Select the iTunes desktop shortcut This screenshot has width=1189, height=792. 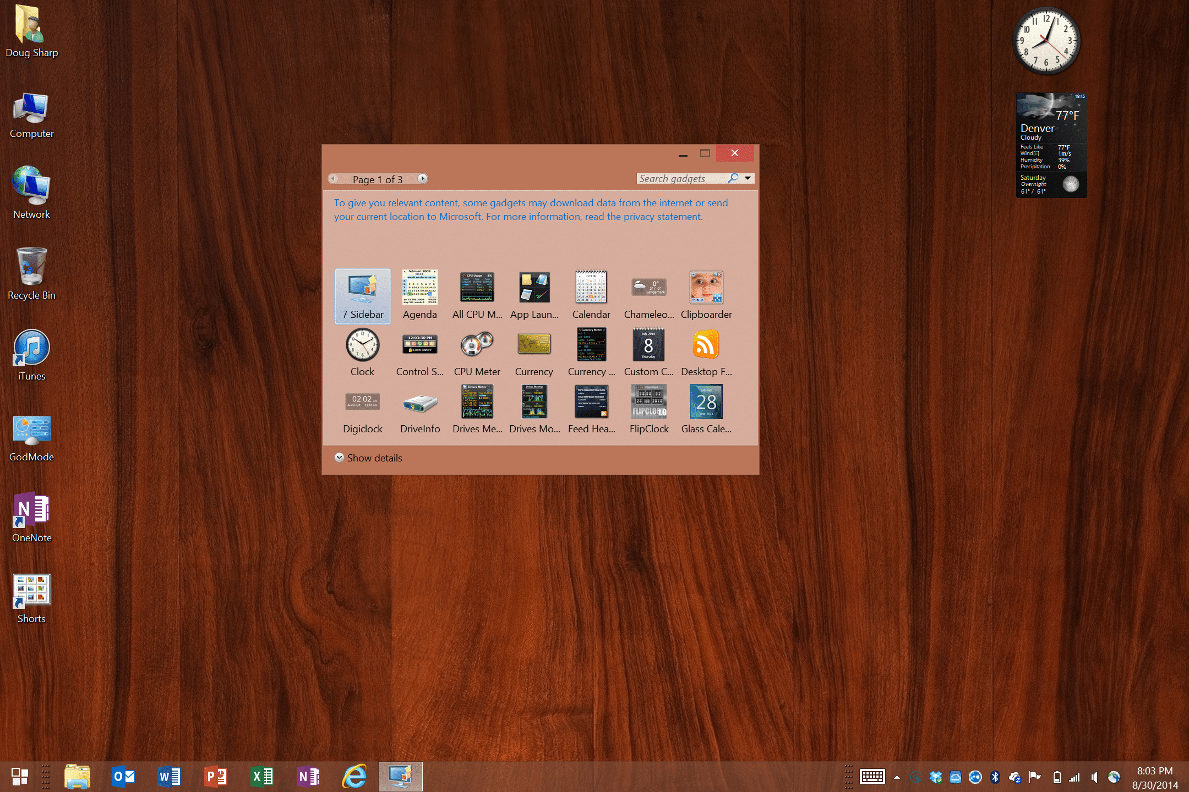point(32,355)
